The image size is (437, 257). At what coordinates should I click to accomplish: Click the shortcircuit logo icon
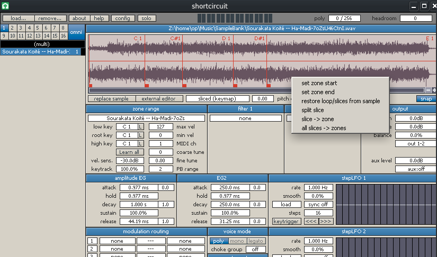point(5,6)
